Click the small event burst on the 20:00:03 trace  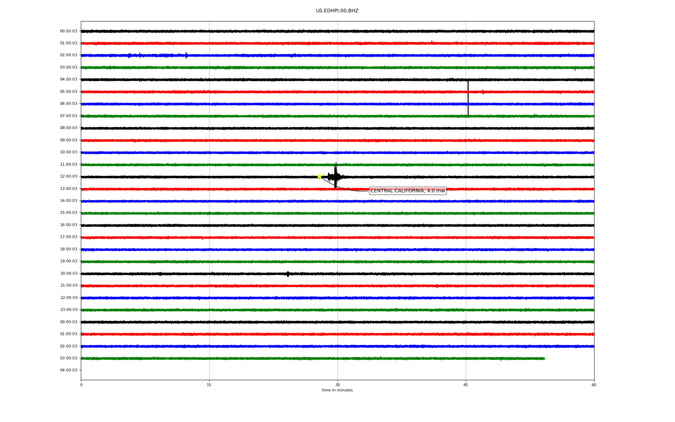(x=288, y=274)
